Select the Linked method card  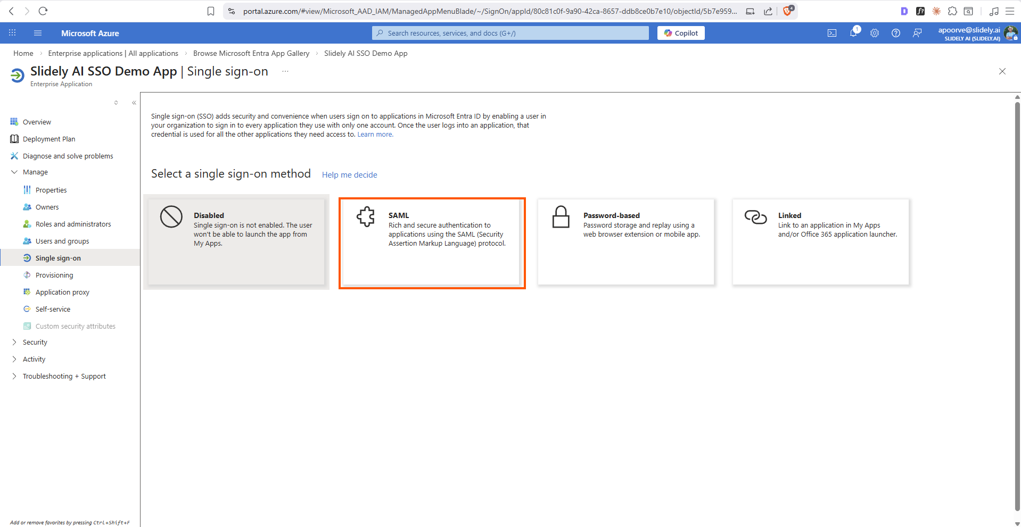821,242
